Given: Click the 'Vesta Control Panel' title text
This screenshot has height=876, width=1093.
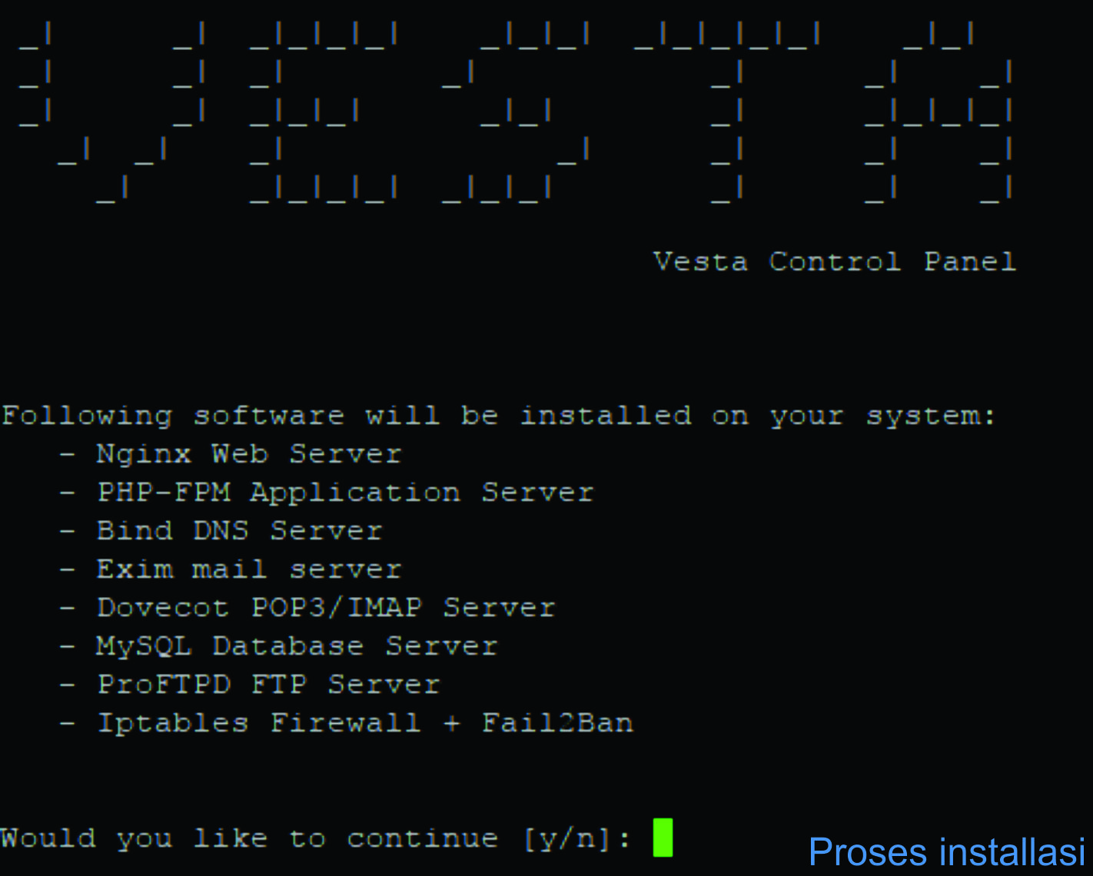Looking at the screenshot, I should 835,262.
